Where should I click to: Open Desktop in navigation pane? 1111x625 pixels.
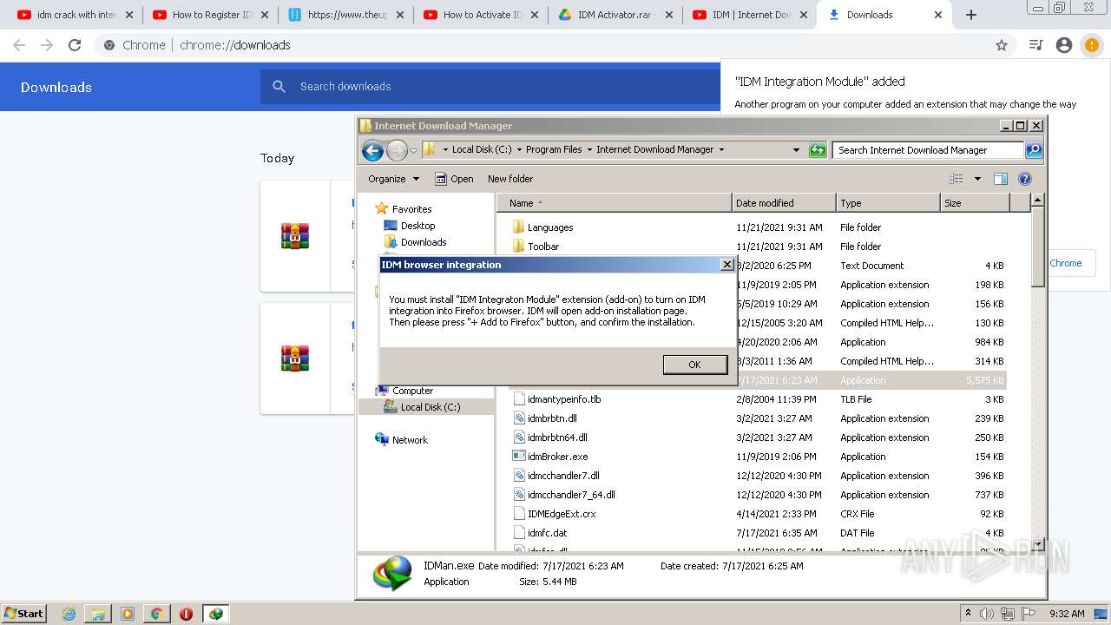[417, 226]
